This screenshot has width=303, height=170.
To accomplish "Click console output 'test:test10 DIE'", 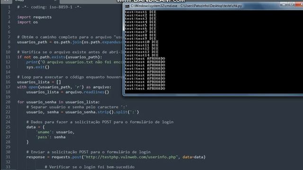I will point(142,42).
